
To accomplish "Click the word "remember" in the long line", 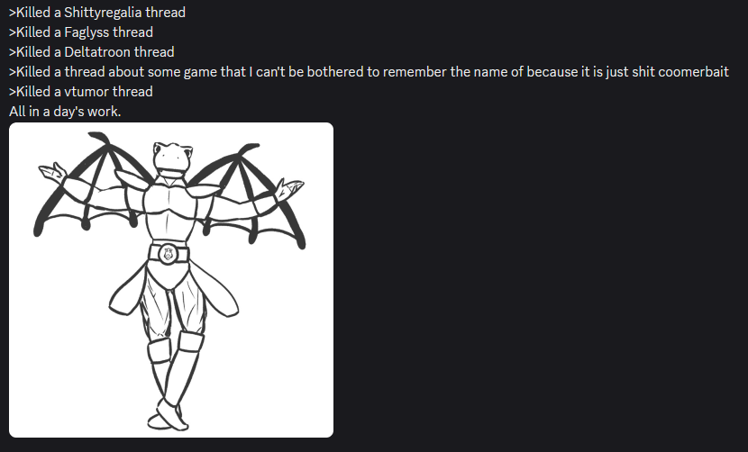I will tap(415, 72).
